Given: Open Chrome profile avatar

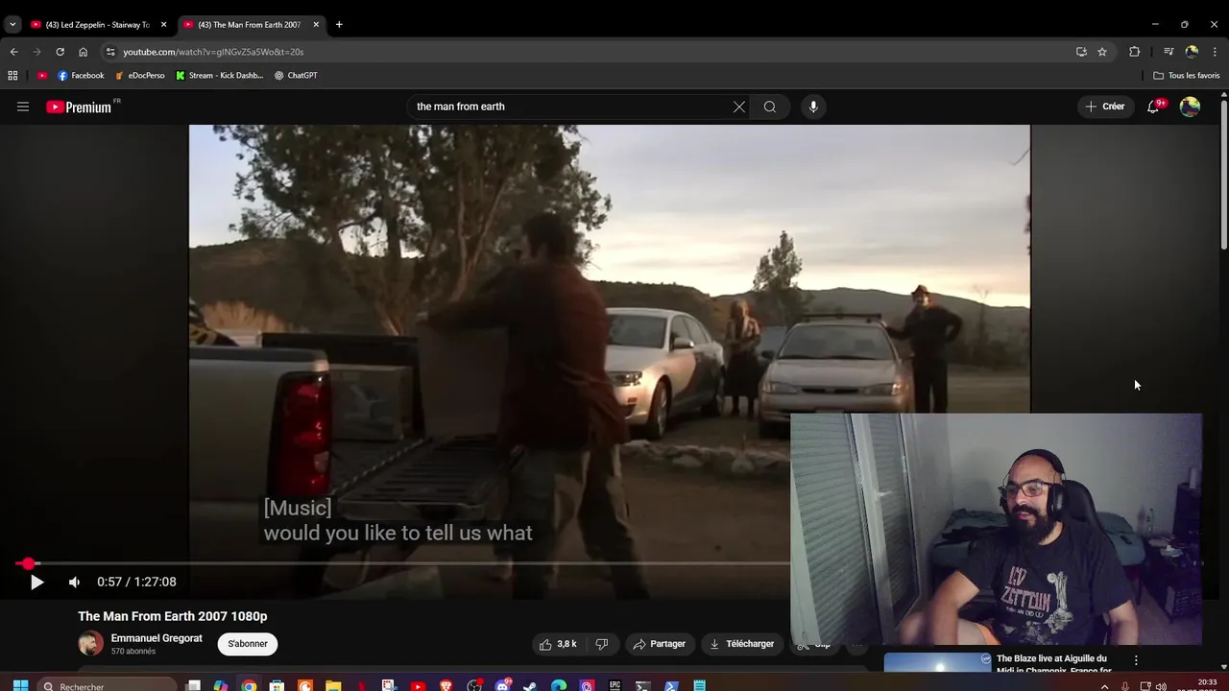Looking at the screenshot, I should [1192, 52].
